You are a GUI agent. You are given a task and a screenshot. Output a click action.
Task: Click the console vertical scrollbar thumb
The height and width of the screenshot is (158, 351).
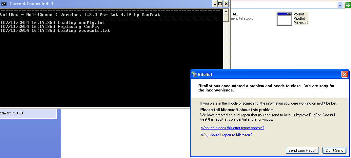click(x=226, y=18)
